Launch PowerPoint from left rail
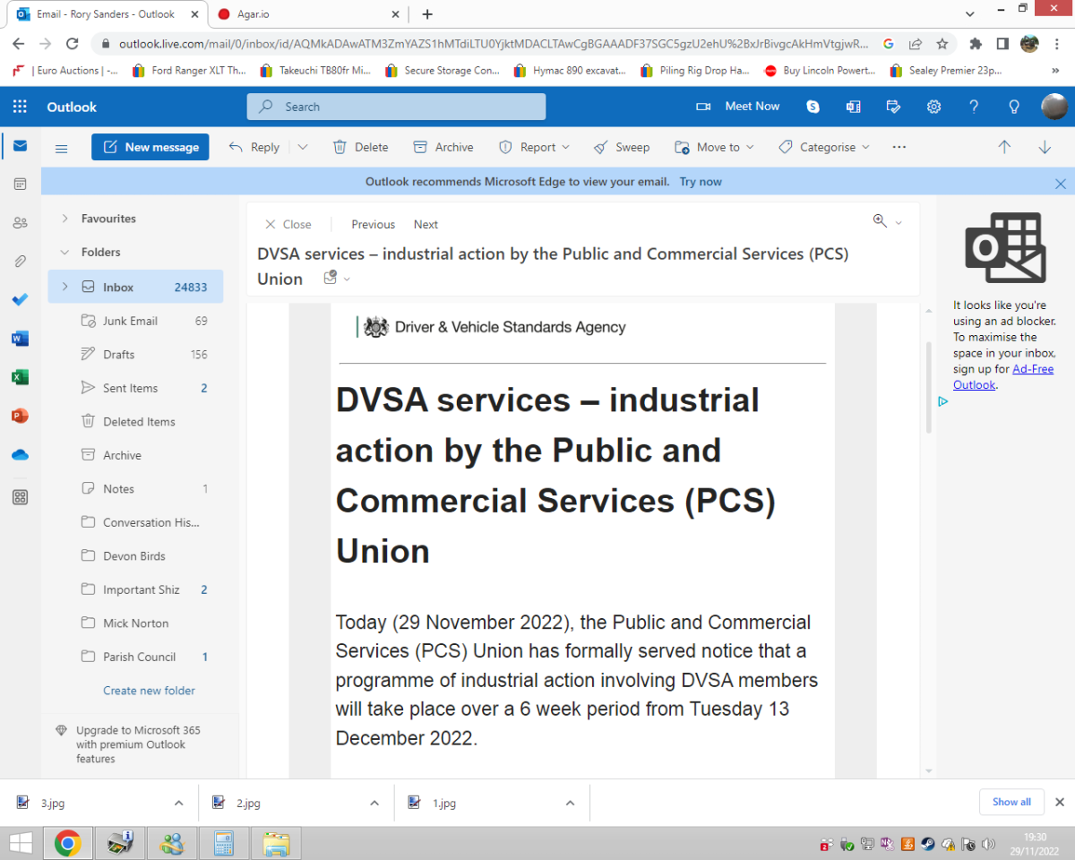Screen dimensions: 1075x860 [x=20, y=416]
